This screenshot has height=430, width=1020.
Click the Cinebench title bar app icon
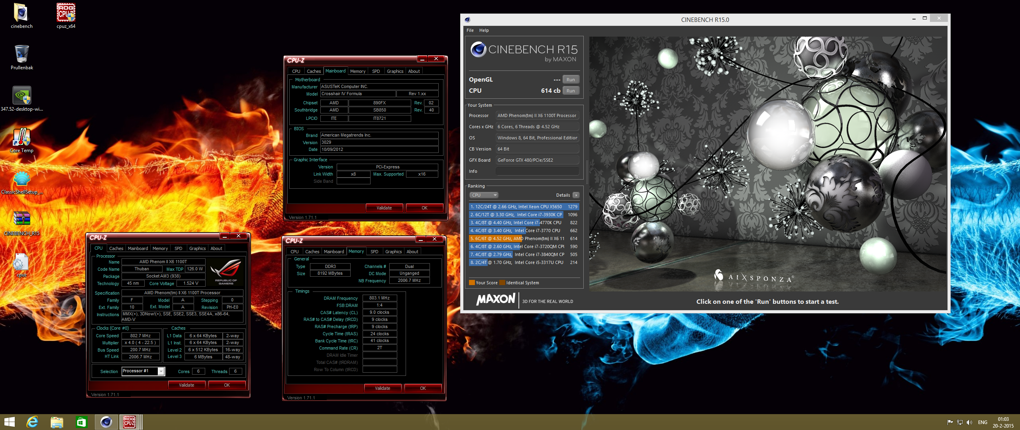(467, 20)
